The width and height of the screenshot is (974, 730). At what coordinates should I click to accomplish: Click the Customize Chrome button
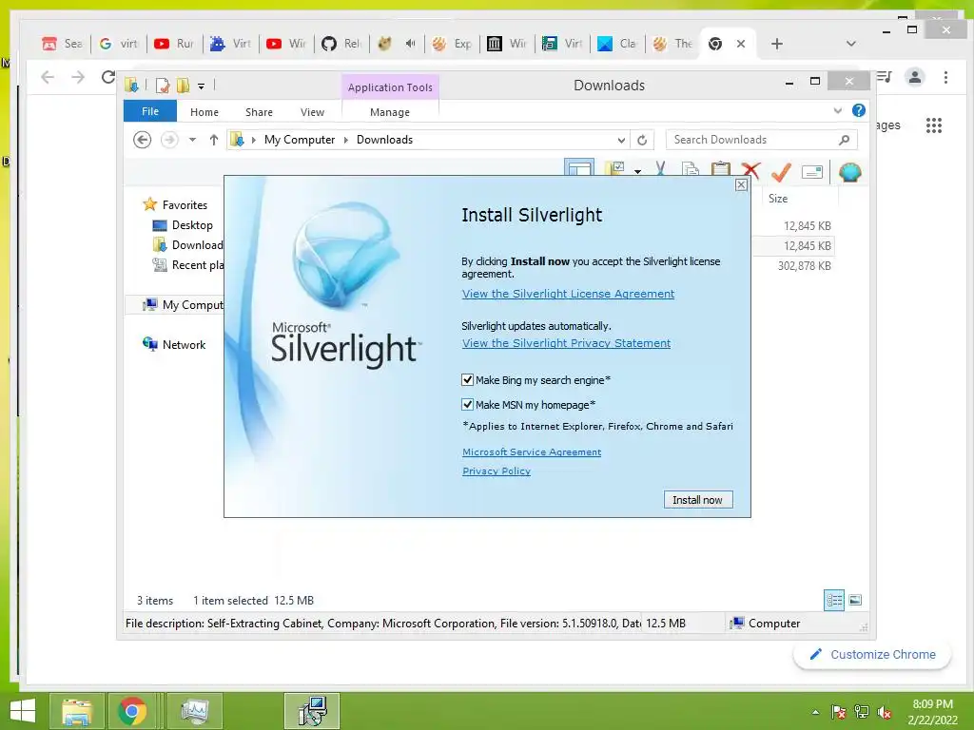point(872,654)
